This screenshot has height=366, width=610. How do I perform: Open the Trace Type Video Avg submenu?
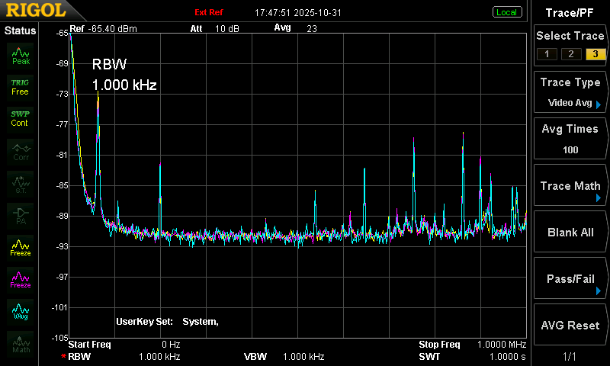(570, 92)
